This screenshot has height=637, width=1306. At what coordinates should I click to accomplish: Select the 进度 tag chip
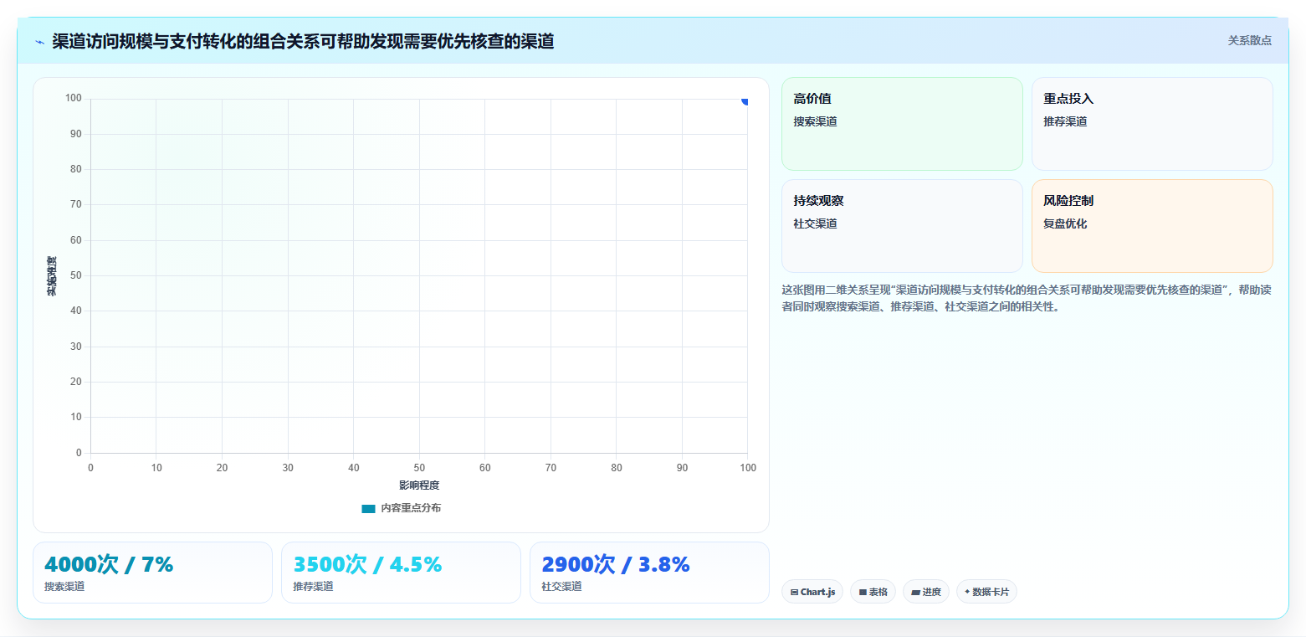point(926,592)
